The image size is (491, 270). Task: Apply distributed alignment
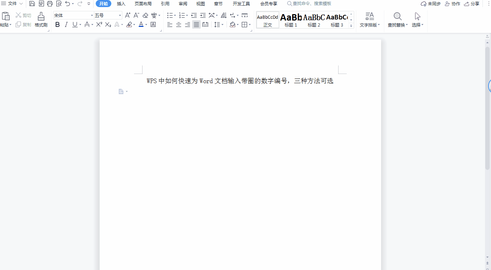(205, 24)
